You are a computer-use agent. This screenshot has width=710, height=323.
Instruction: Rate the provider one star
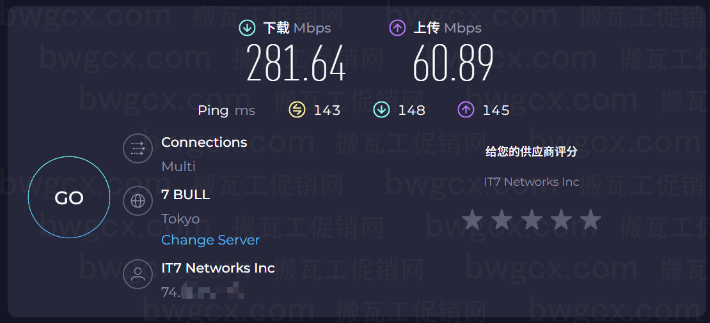472,220
